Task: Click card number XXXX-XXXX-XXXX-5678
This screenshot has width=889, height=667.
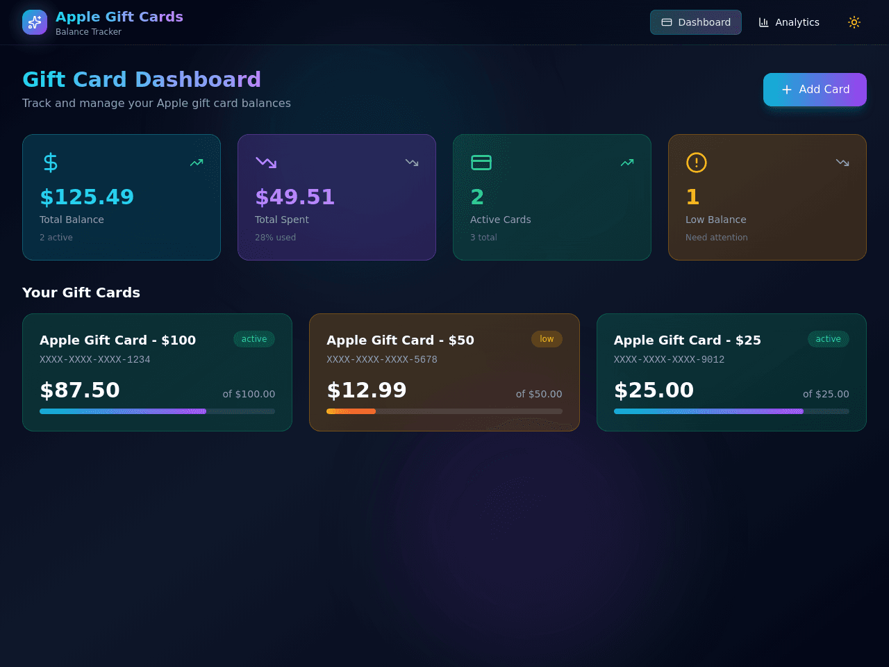Action: 382,360
